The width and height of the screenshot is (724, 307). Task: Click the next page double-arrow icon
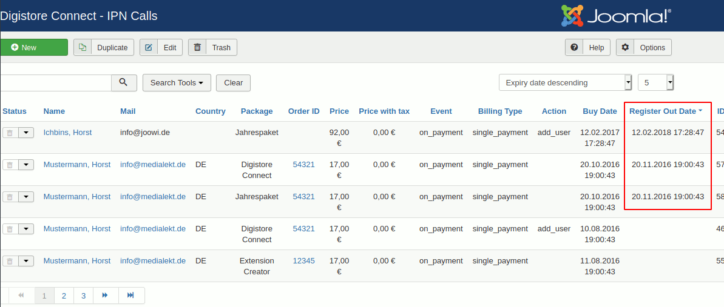105,295
